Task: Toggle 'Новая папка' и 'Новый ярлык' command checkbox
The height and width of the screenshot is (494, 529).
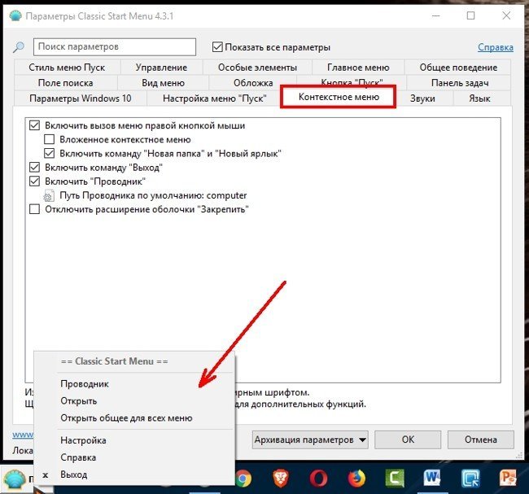Action: coord(50,154)
